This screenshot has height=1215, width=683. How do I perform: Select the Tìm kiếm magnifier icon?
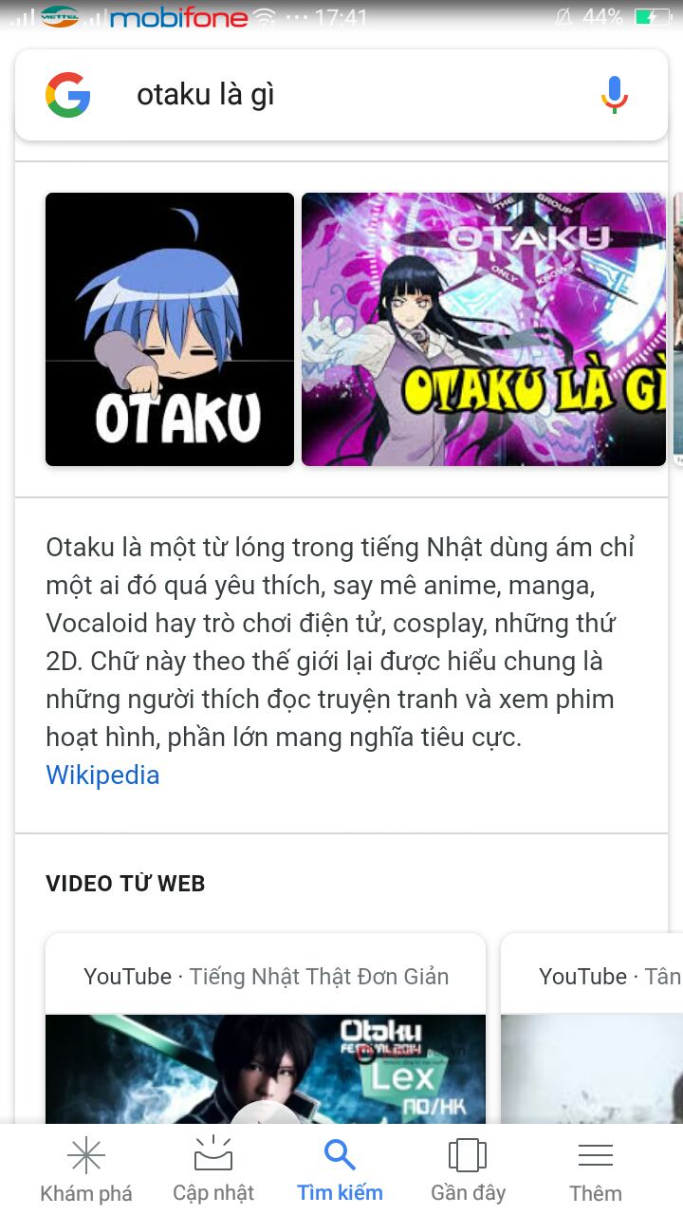(340, 1155)
